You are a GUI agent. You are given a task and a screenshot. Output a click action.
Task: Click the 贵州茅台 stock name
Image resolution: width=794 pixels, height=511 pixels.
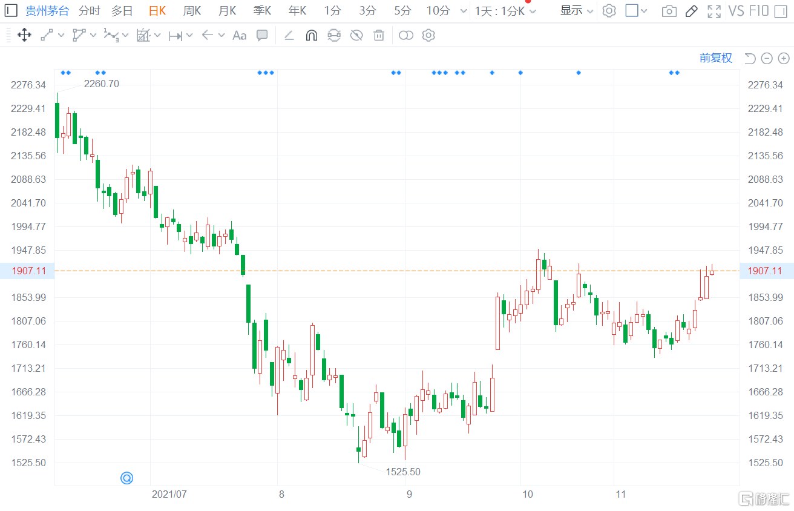pos(47,10)
